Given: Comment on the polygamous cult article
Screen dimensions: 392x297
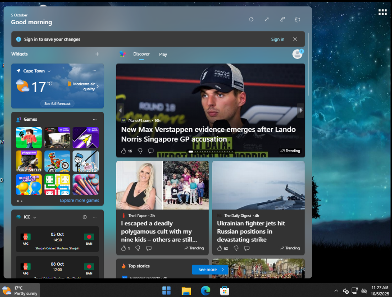Looking at the screenshot, I should 149,248.
